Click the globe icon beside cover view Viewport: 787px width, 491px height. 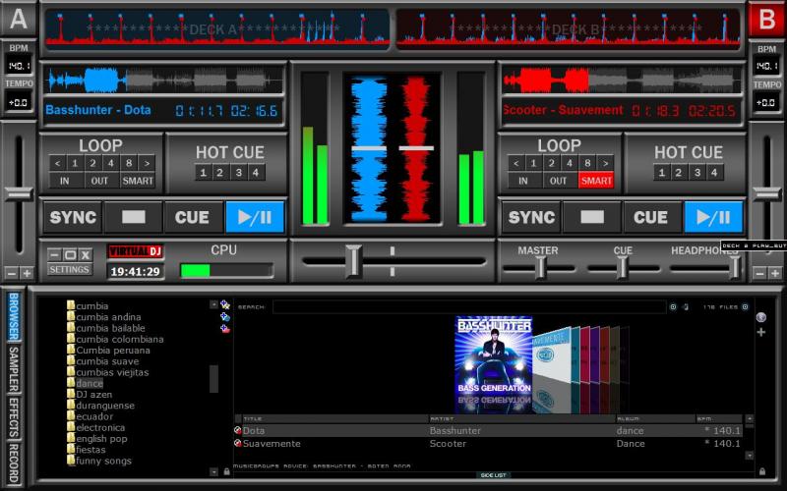[x=760, y=317]
